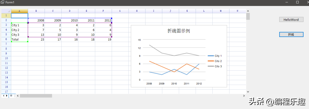Click the new sheet tab star icon
Image resolution: width=309 pixels, height=109 pixels.
[11, 96]
